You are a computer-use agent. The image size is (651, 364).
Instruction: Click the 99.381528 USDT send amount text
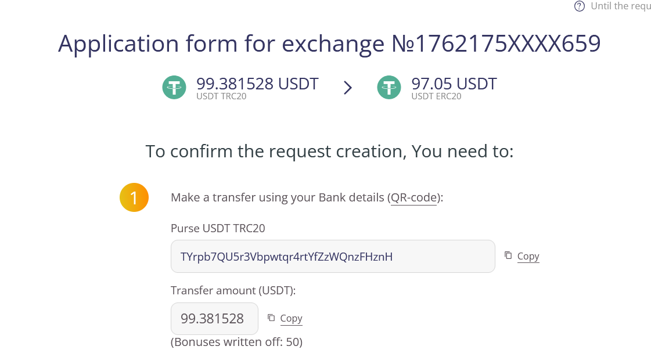point(257,84)
